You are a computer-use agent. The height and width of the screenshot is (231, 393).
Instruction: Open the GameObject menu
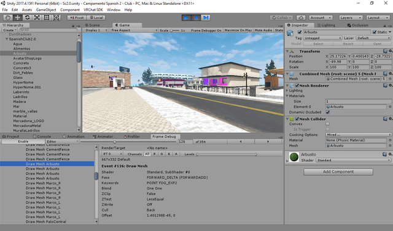coord(46,10)
